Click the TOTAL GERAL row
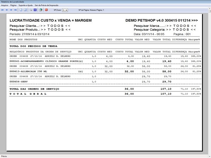The width and height of the screenshot is (211, 158). [x=28, y=94]
